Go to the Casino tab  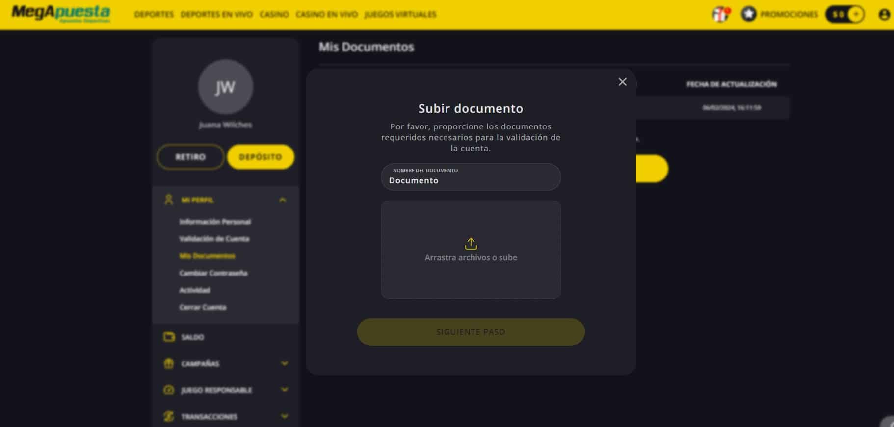click(274, 15)
